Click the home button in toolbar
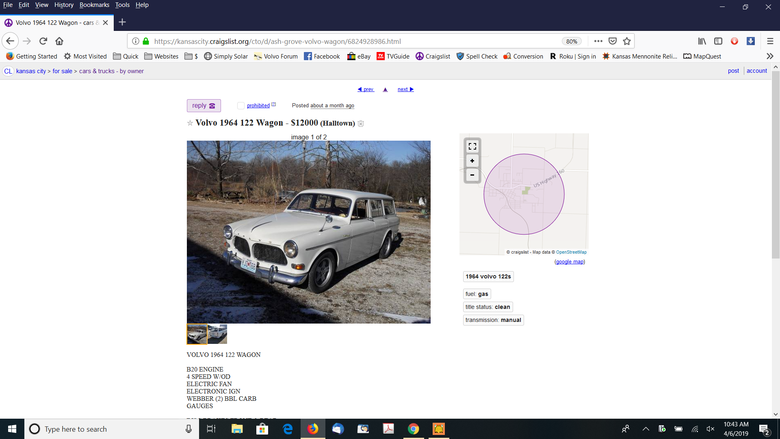 point(59,41)
